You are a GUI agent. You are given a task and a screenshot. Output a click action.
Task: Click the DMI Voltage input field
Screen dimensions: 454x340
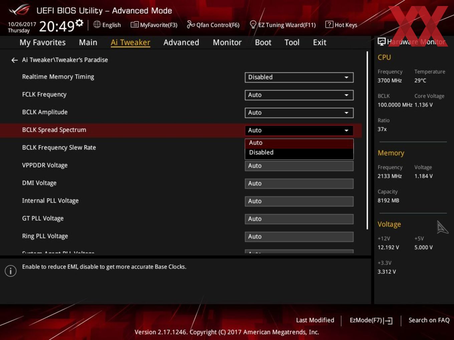coord(299,183)
